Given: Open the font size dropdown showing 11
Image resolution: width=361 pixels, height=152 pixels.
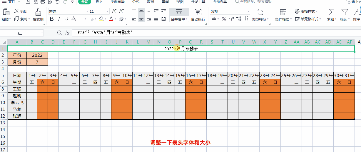Looking at the screenshot, I should (x=108, y=11).
